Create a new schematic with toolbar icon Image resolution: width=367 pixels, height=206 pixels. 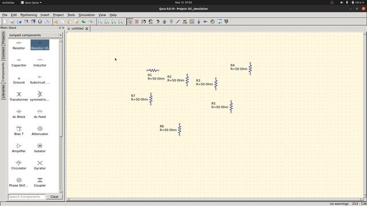(5, 22)
